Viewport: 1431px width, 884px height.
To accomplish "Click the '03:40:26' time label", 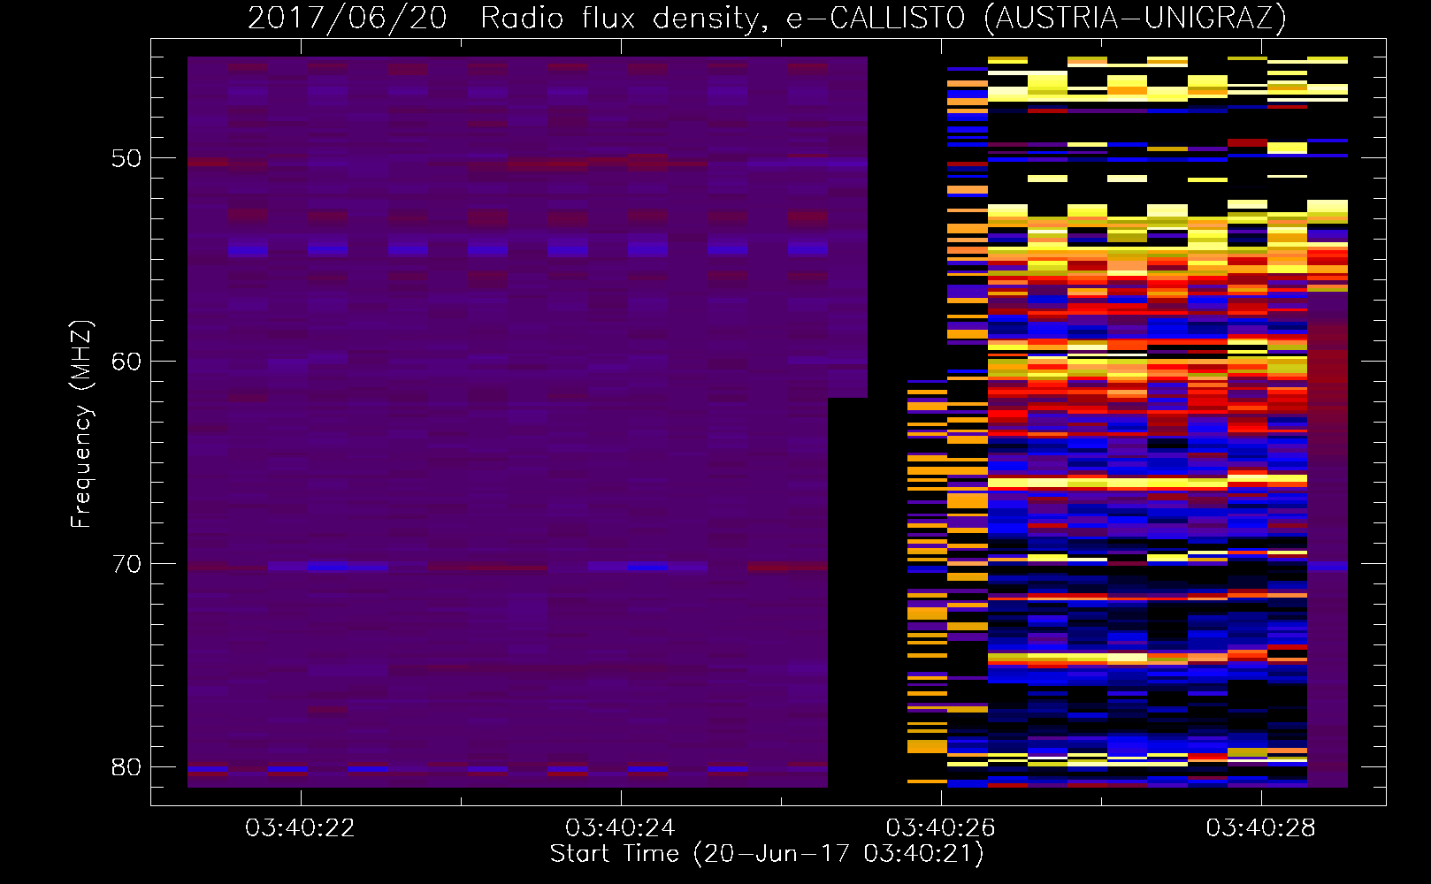I will [941, 828].
